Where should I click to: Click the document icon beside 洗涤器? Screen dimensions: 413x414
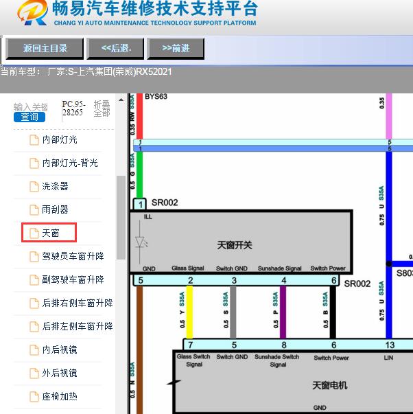(x=34, y=187)
